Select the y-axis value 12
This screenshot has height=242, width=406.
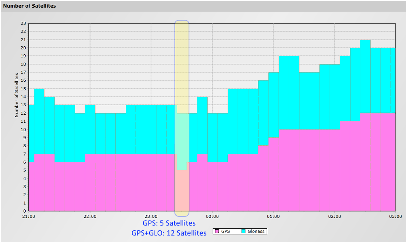pos(24,113)
